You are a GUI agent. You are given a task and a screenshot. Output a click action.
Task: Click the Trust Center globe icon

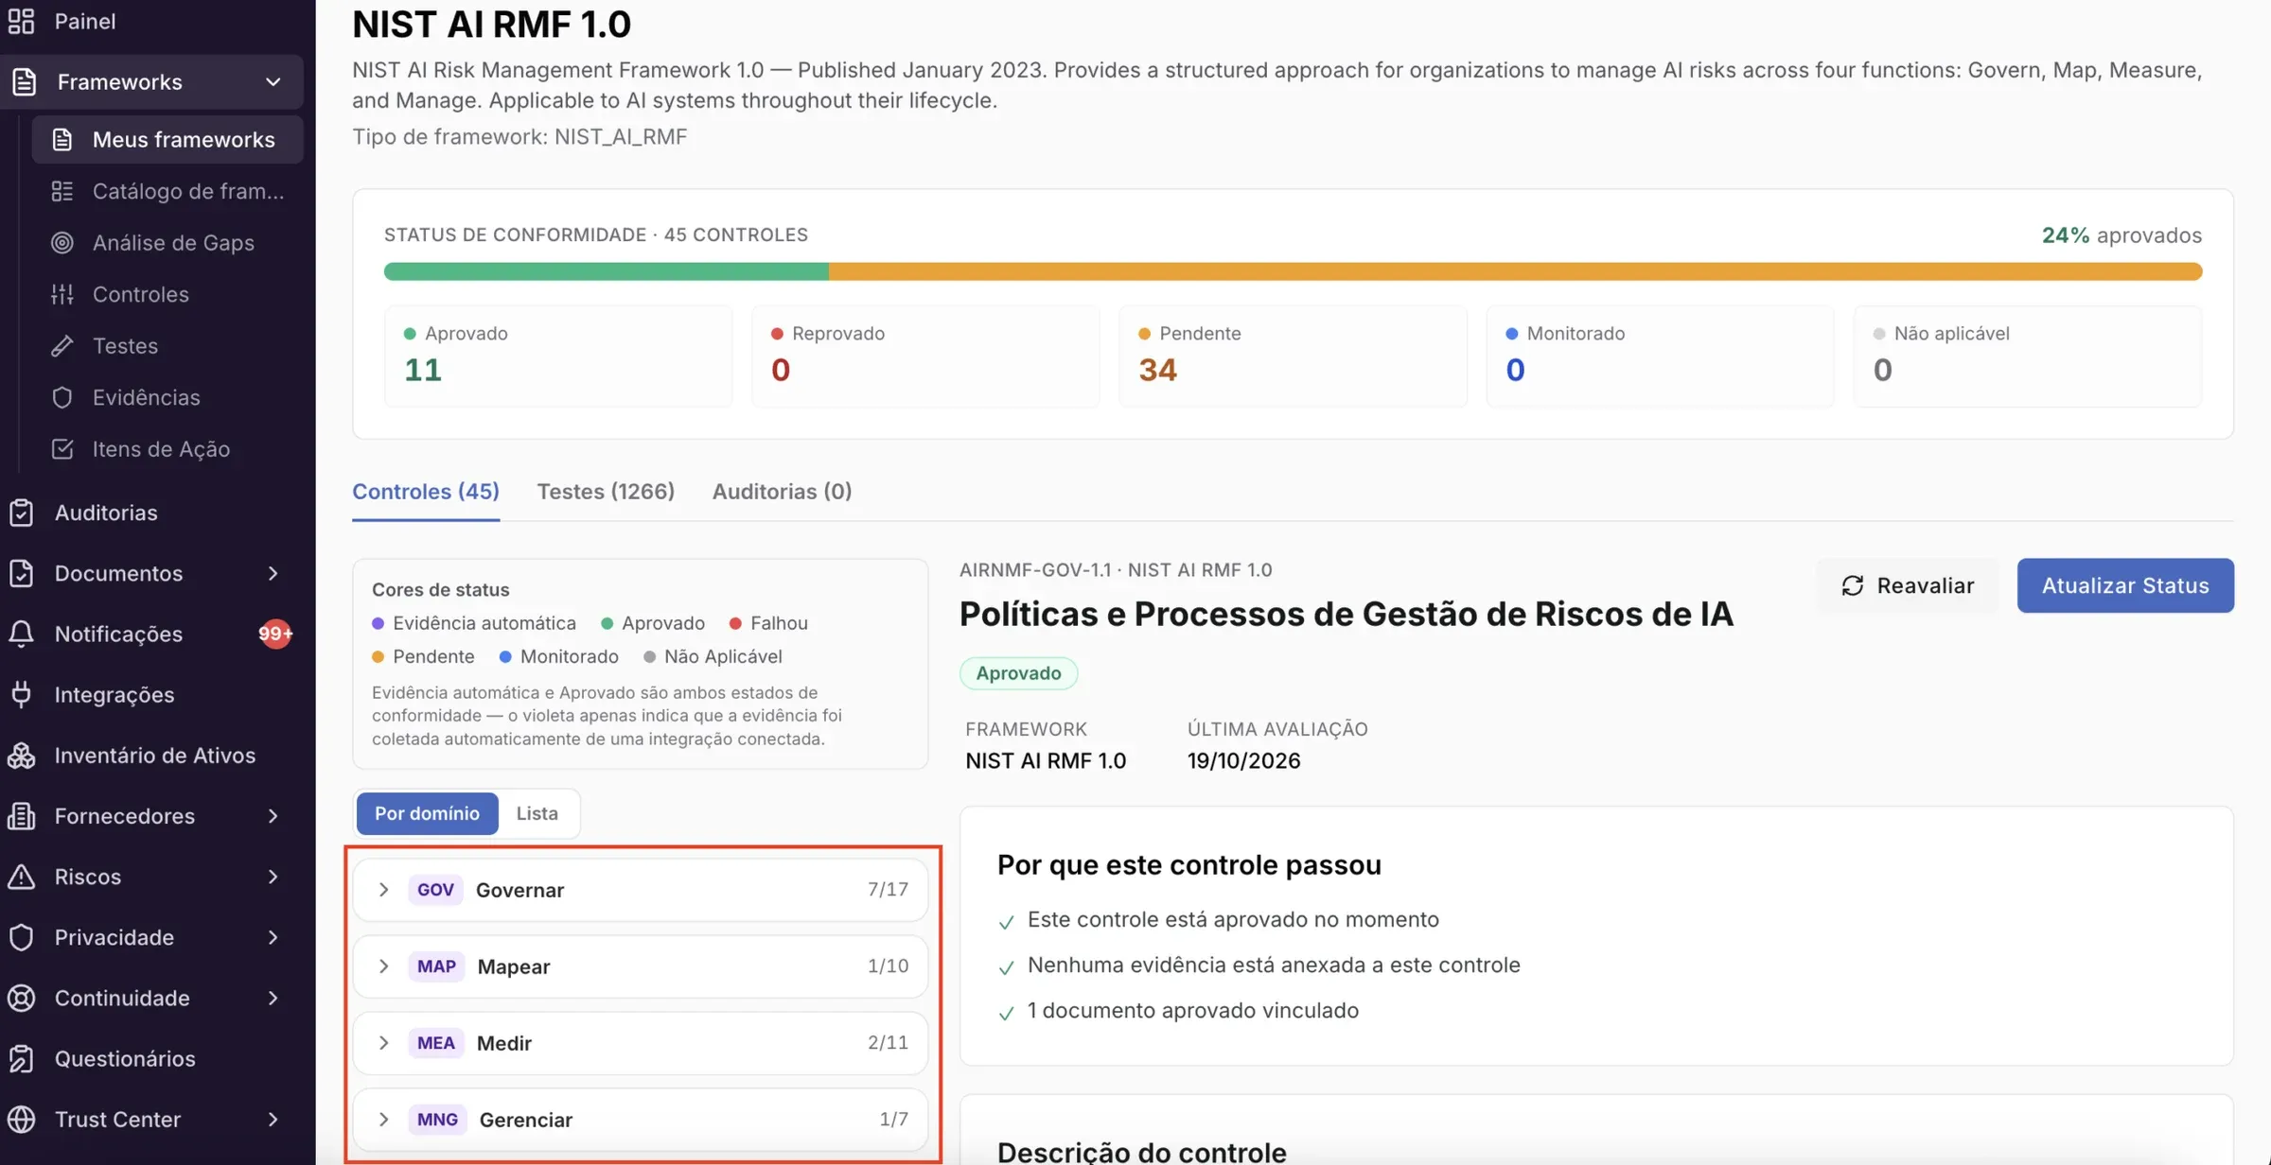[x=21, y=1119]
